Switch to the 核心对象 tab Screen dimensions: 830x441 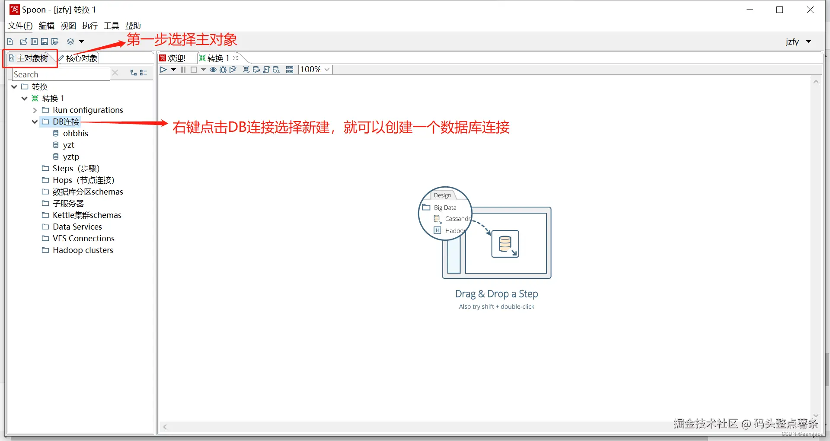(x=78, y=58)
